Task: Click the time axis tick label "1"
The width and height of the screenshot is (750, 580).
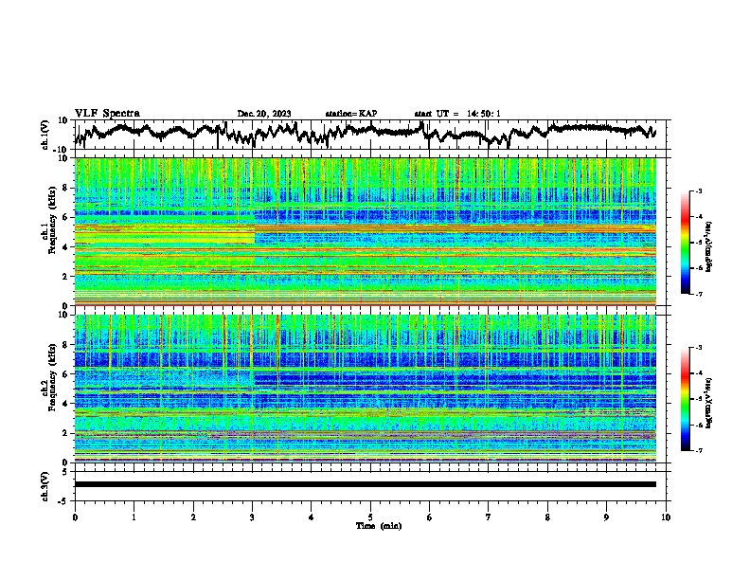Action: [134, 517]
